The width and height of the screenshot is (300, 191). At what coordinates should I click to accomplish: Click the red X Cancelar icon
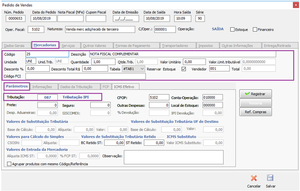(x=254, y=178)
